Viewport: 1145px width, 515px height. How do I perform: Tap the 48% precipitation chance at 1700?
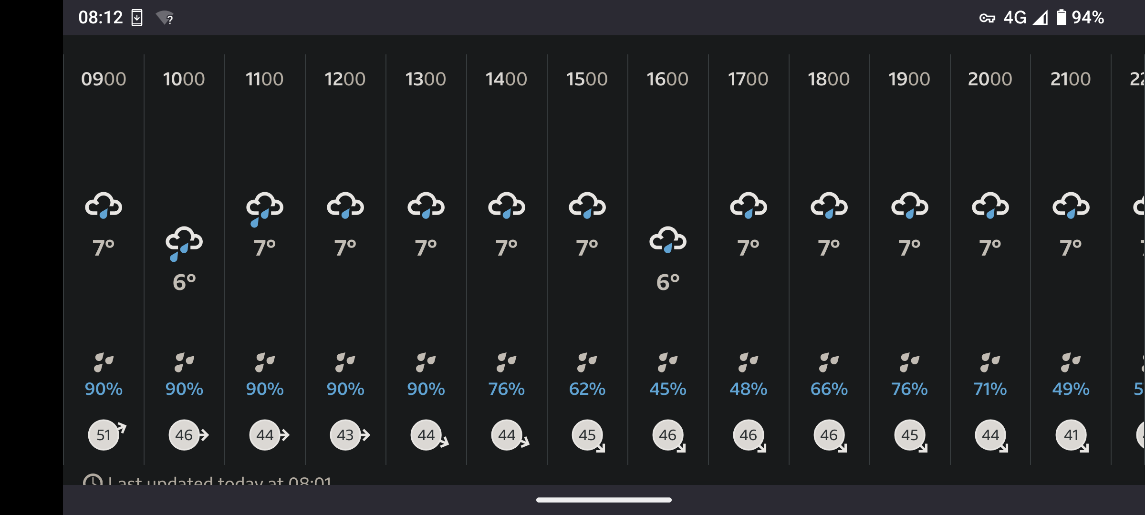[x=748, y=389]
